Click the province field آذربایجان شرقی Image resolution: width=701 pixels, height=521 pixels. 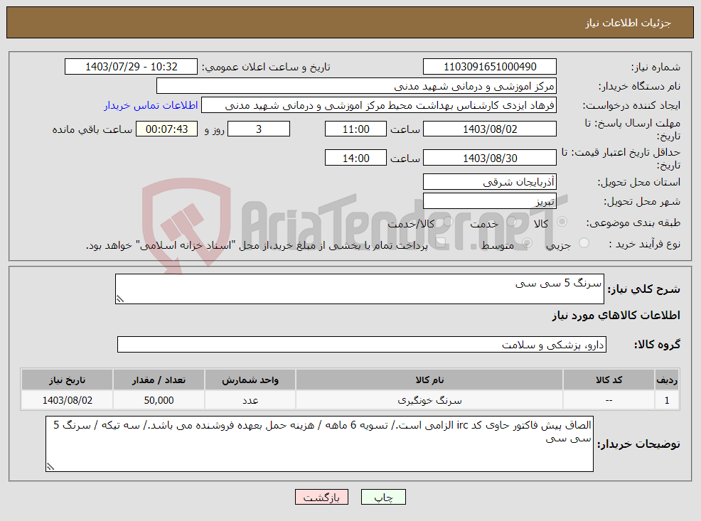click(490, 182)
